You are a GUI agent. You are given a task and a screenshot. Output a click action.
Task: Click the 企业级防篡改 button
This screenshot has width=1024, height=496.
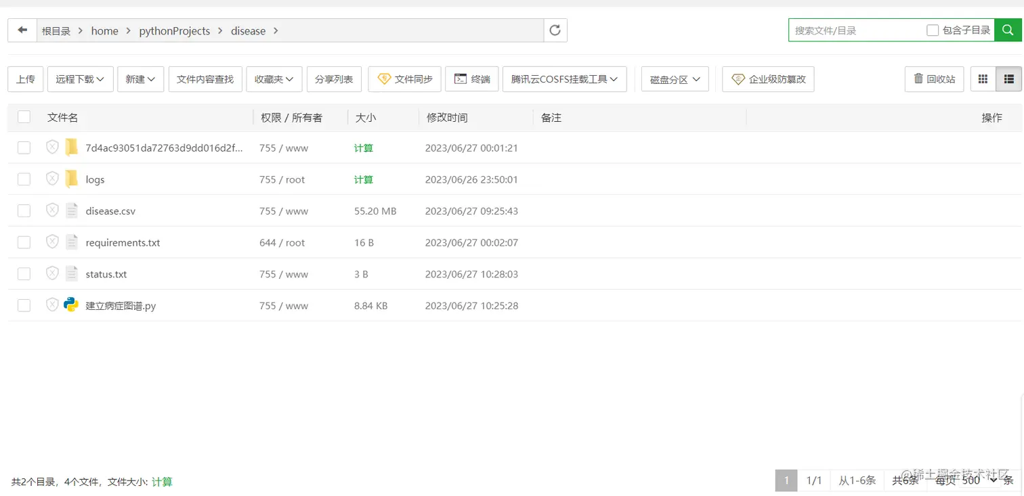click(x=769, y=79)
